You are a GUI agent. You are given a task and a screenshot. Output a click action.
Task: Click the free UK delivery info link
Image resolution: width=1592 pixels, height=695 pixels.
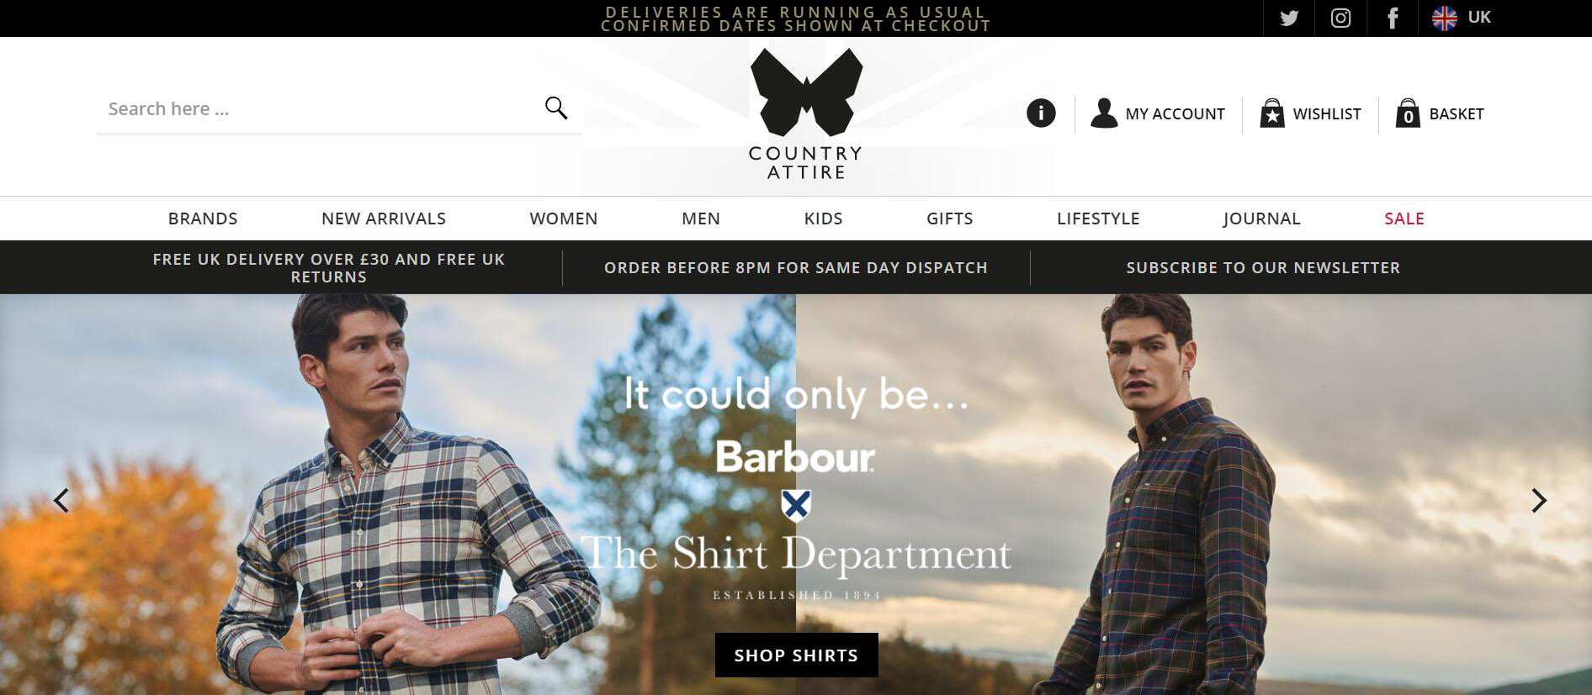[x=329, y=268]
